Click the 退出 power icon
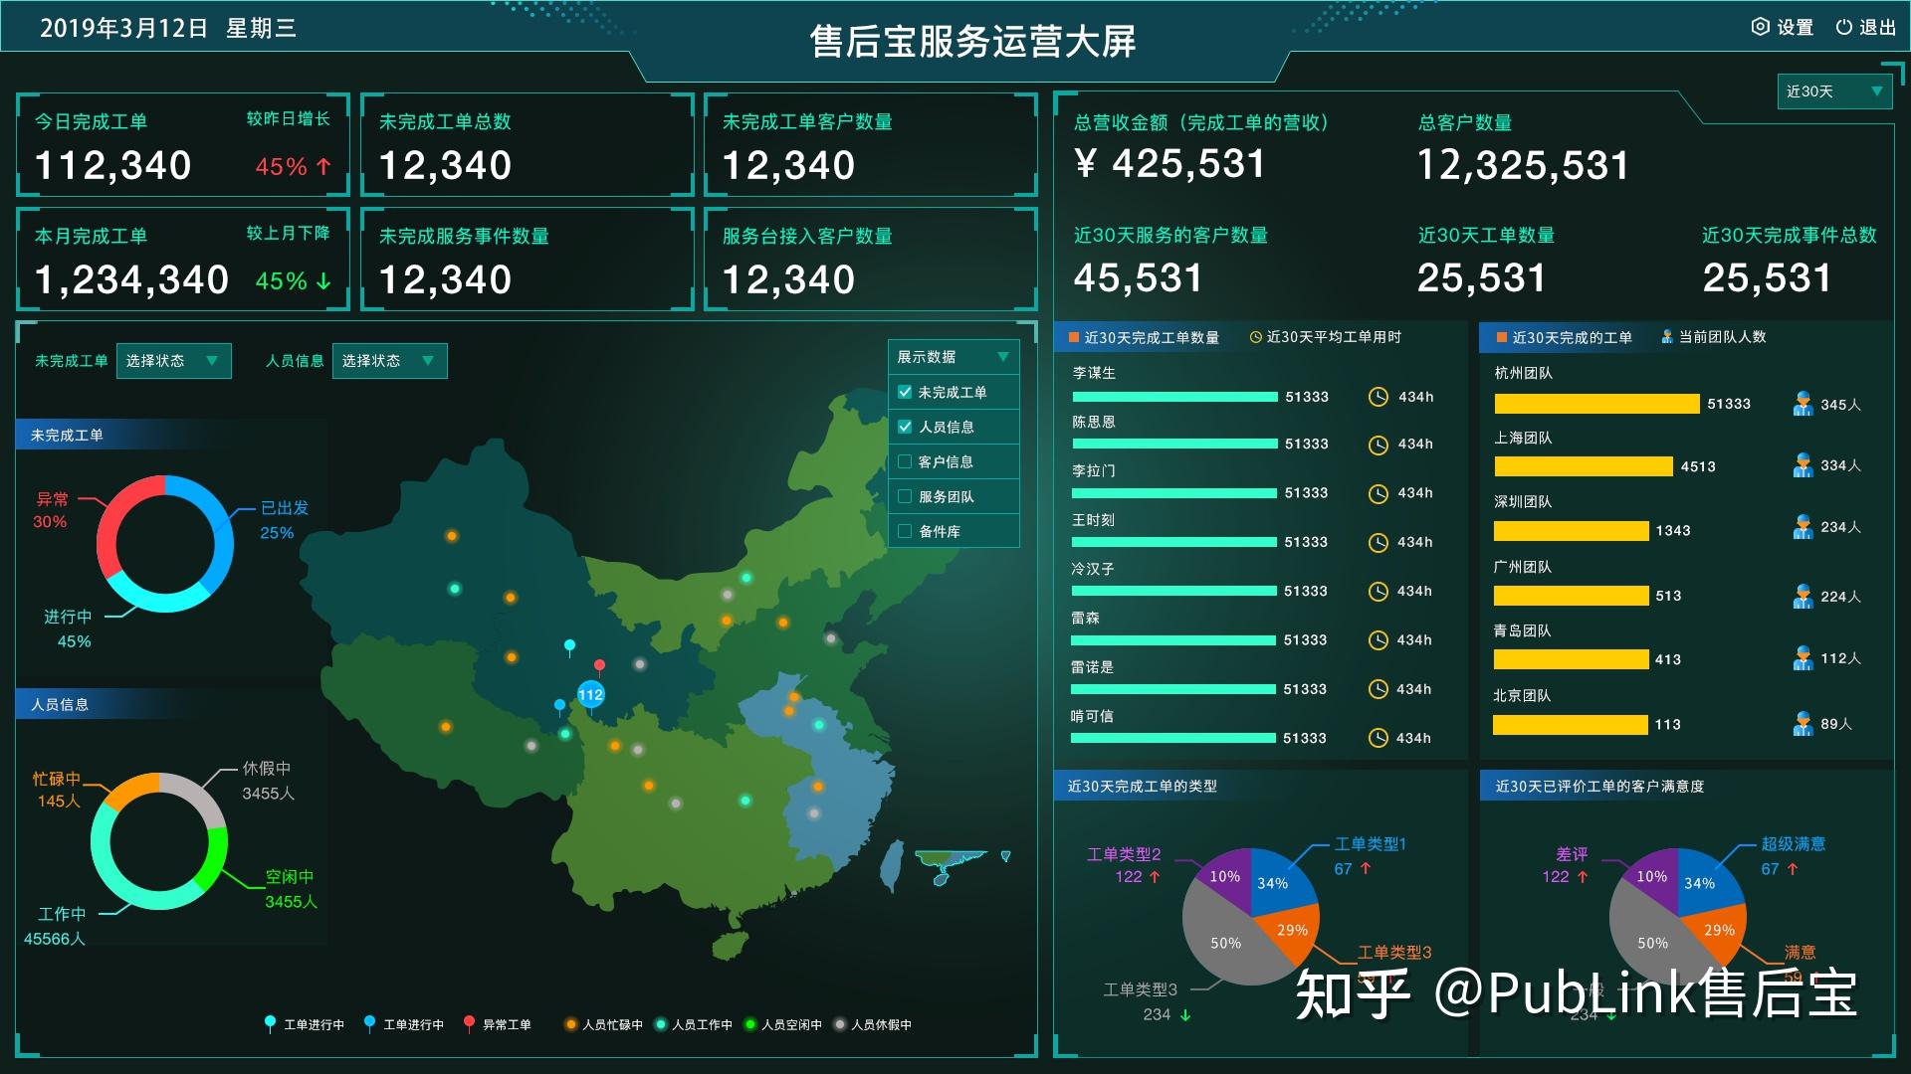The width and height of the screenshot is (1911, 1074). click(x=1843, y=28)
